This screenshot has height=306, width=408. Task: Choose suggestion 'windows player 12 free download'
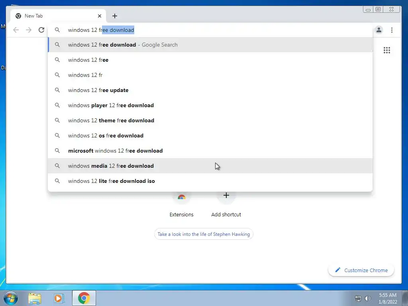point(210,105)
